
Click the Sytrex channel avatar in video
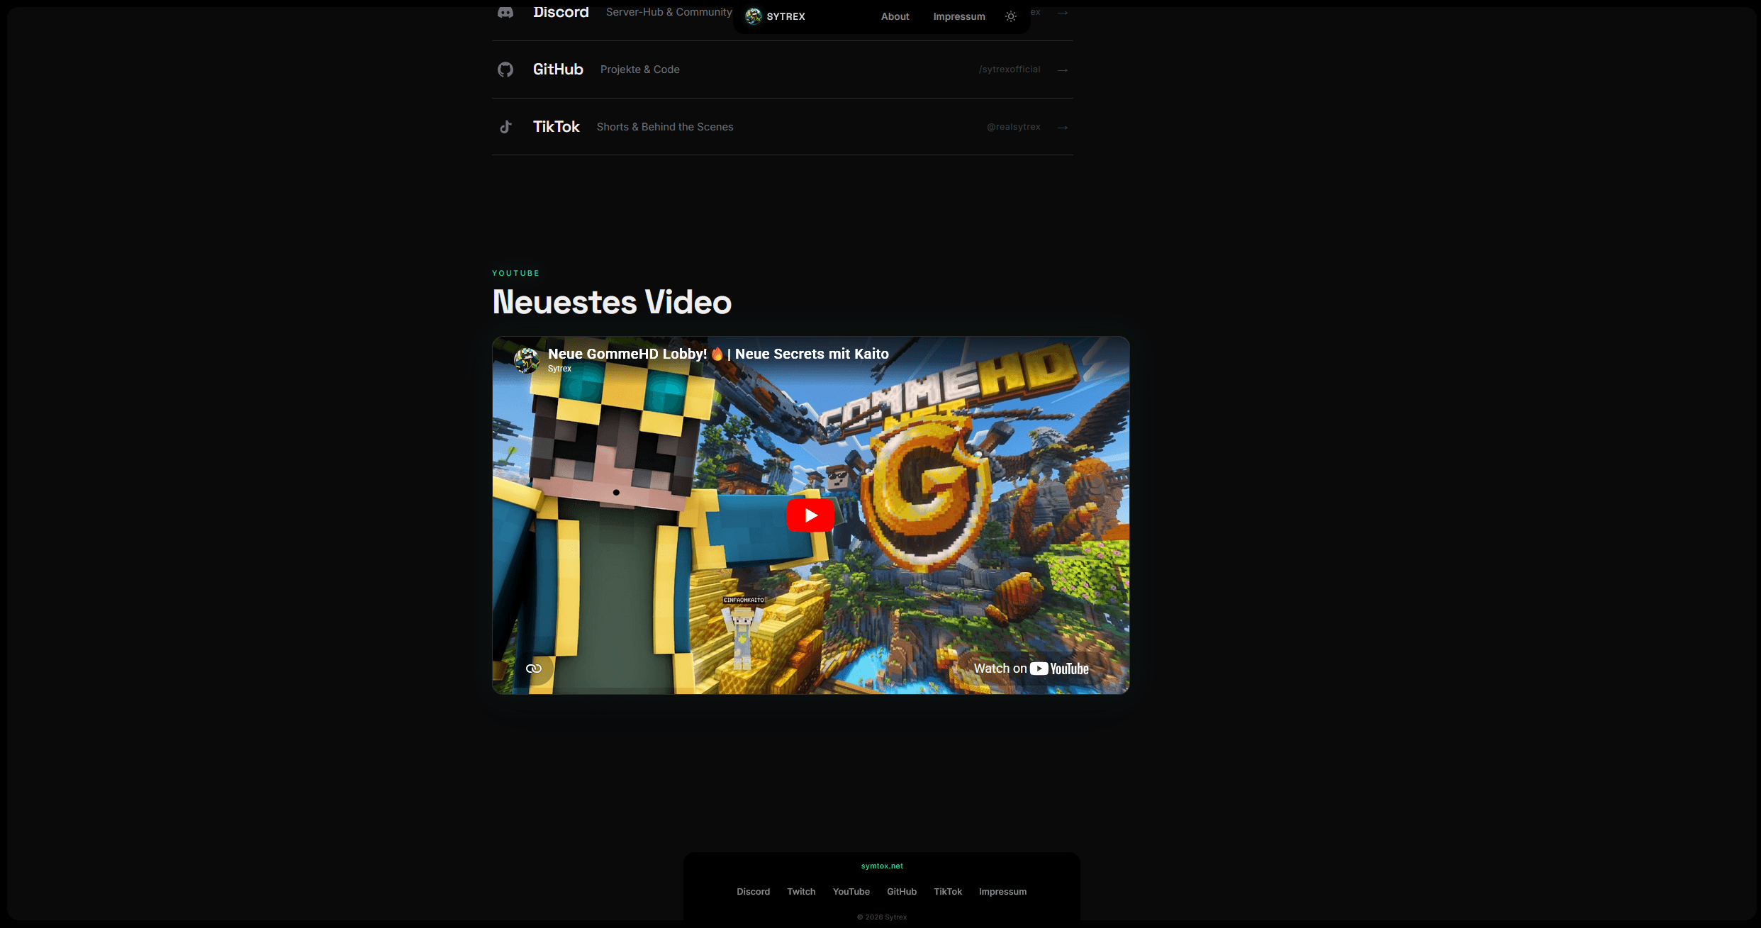(x=526, y=360)
